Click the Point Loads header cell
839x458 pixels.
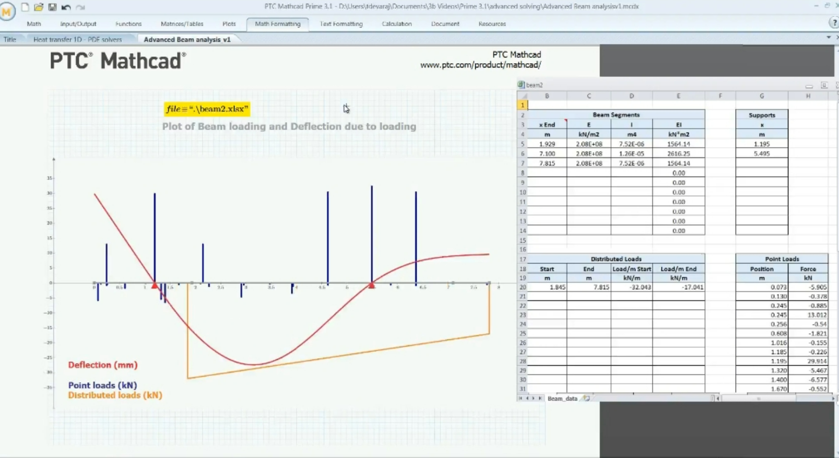[x=782, y=259]
